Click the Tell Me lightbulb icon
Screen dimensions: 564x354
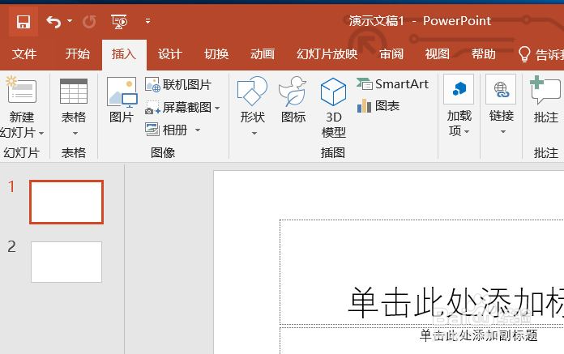point(524,54)
